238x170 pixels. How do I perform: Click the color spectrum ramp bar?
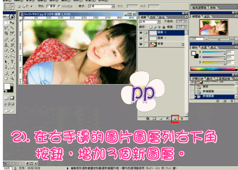[x=214, y=69]
